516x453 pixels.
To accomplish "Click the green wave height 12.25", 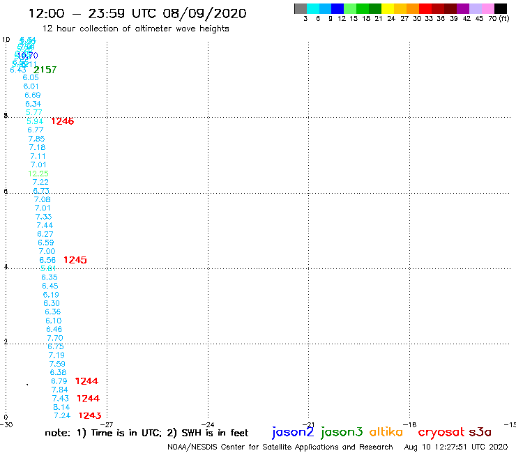I will coord(38,174).
